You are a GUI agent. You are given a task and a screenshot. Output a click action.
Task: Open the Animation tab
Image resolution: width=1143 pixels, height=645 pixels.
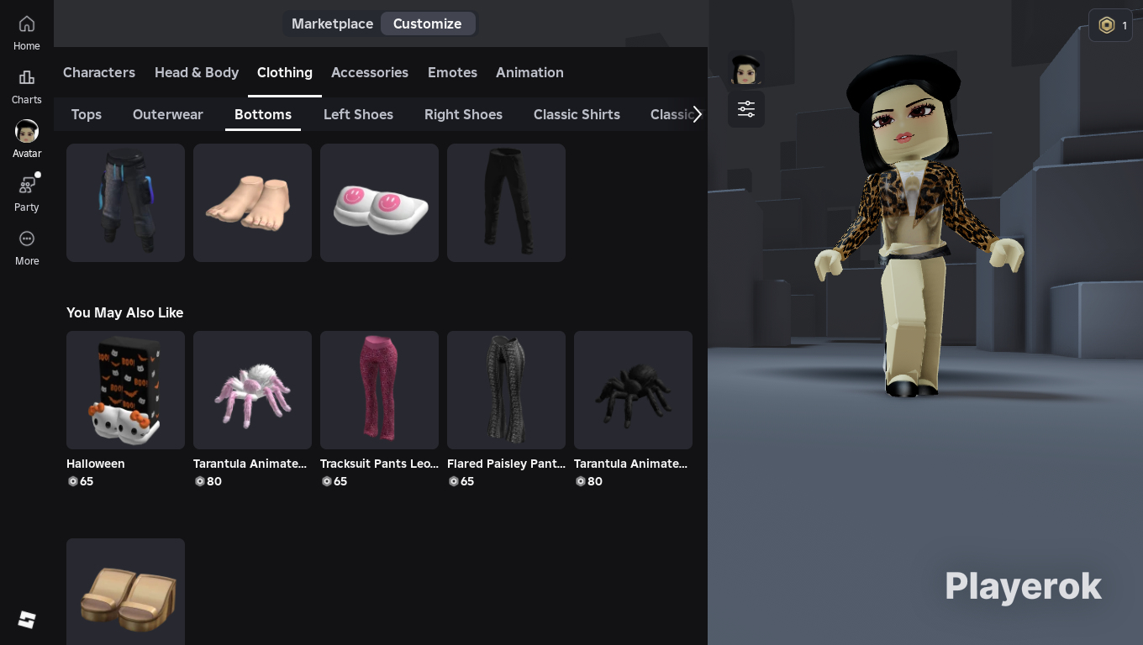coord(529,72)
